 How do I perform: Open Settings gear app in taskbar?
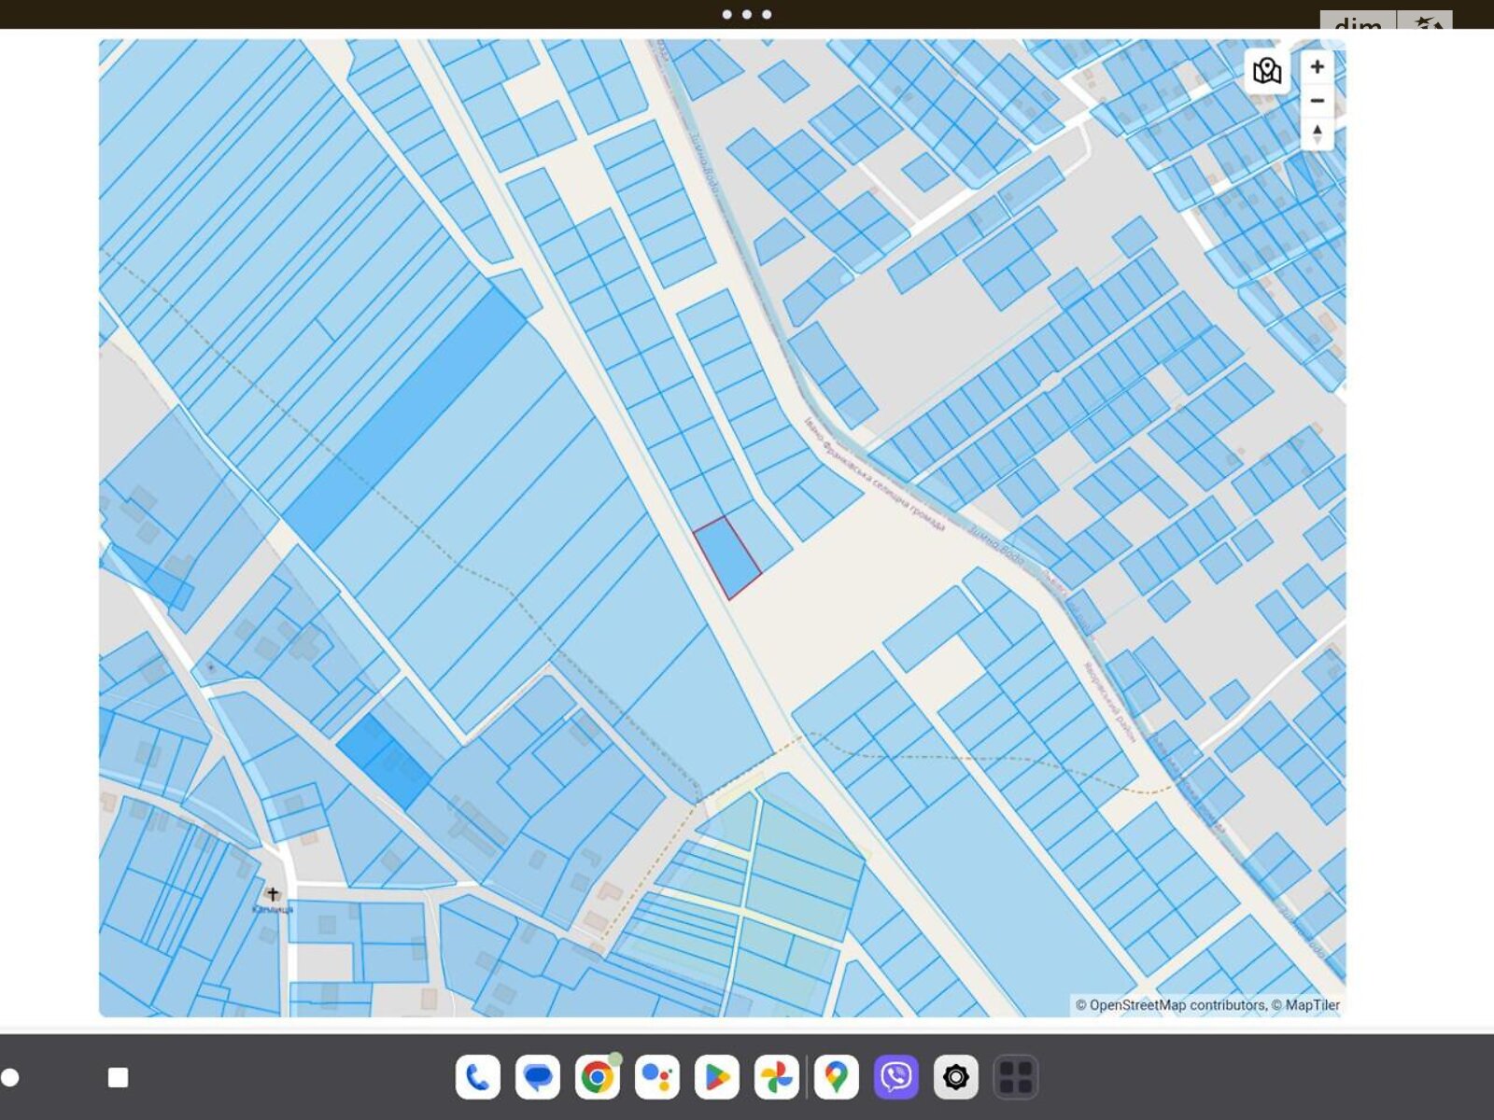[955, 1077]
